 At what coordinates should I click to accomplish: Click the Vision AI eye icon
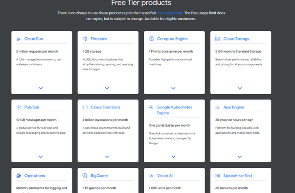coord(151,176)
